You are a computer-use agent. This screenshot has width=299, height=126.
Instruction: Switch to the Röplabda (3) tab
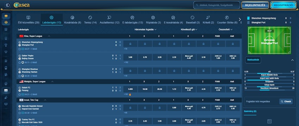click(x=153, y=20)
